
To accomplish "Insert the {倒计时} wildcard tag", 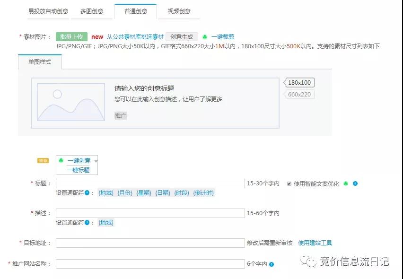I will coord(203,193).
